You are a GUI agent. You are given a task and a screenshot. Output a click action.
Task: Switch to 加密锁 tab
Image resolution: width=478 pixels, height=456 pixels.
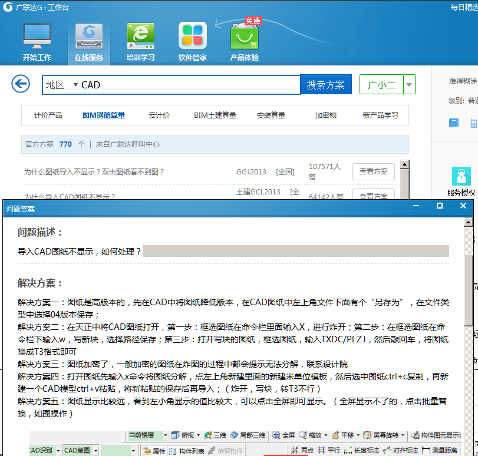coord(325,115)
